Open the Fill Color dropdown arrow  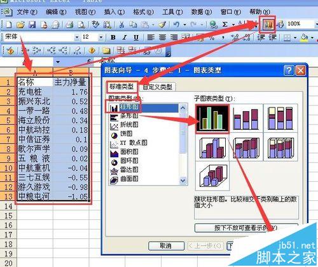click(312, 38)
